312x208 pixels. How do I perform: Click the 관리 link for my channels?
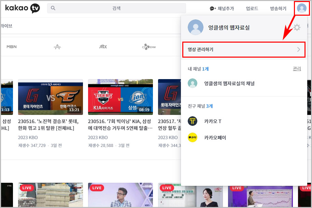click(297, 69)
